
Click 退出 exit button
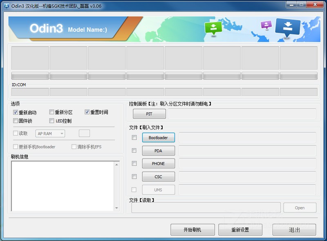tap(294, 230)
